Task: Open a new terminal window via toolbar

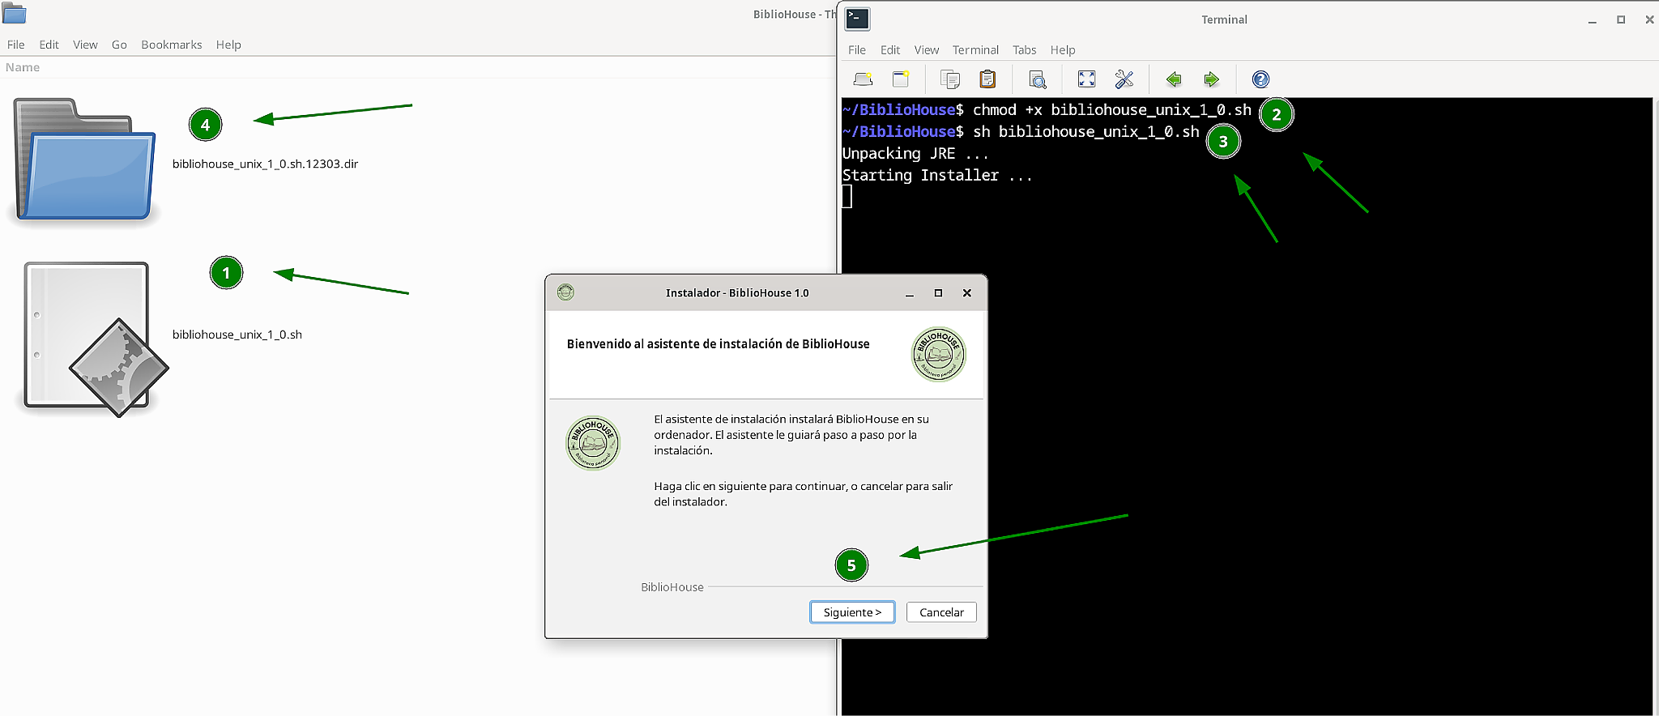Action: point(901,79)
